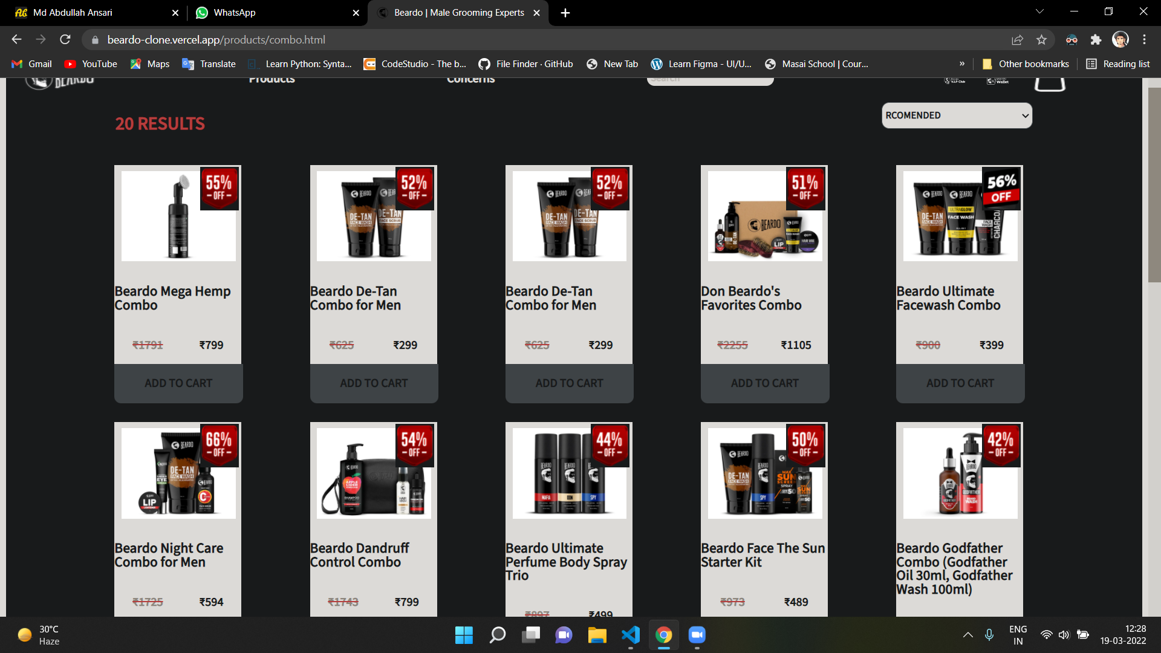The width and height of the screenshot is (1161, 653).
Task: Open Ultimate Perfume Body Spray Trio image
Action: [x=569, y=473]
